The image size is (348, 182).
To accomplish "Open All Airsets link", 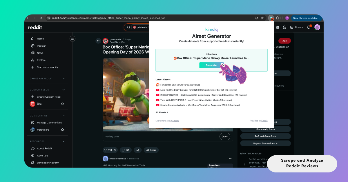I will pyautogui.click(x=162, y=112).
